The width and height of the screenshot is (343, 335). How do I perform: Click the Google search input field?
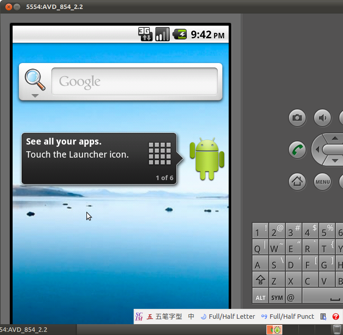point(135,81)
